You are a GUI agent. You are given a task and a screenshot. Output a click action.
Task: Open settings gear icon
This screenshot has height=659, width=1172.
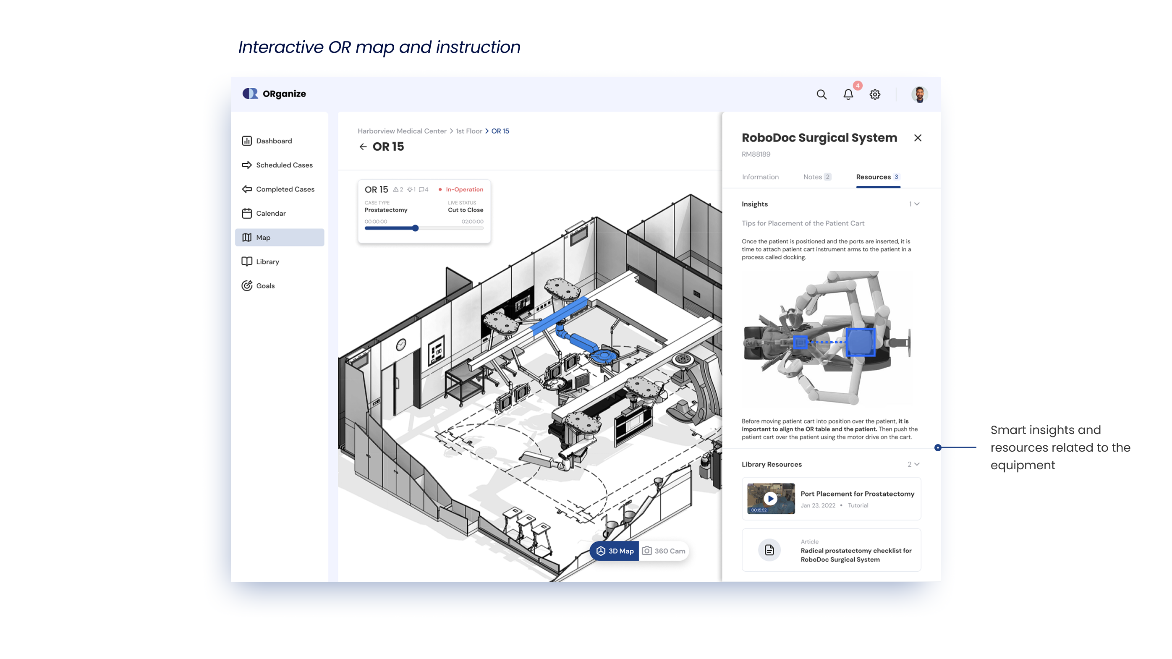point(874,94)
